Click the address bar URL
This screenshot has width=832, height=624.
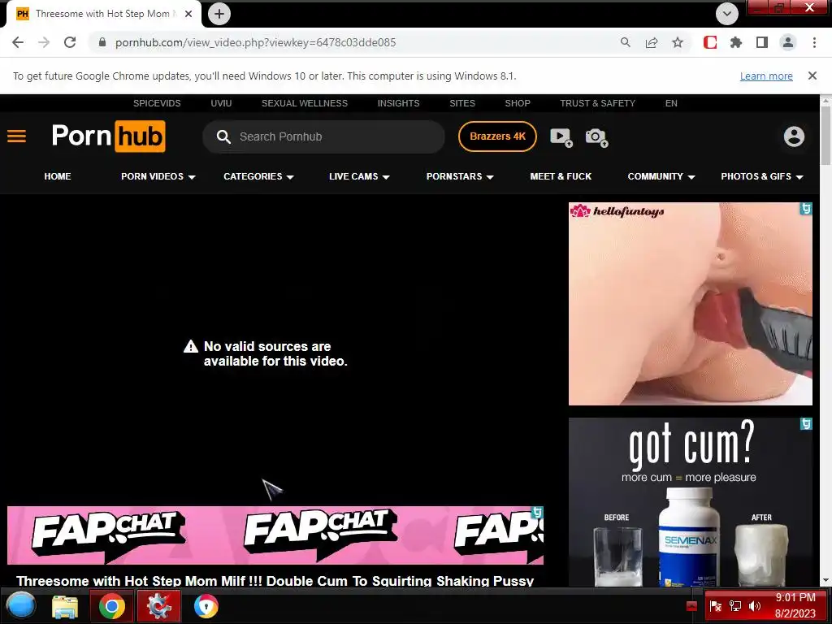255,42
